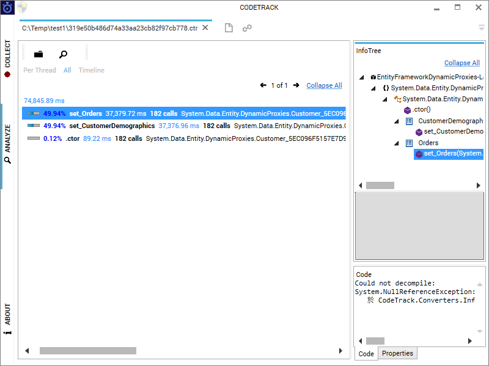Collapse the EntityFrameworkDynamicProxies tree node
The image size is (489, 366).
tap(362, 77)
